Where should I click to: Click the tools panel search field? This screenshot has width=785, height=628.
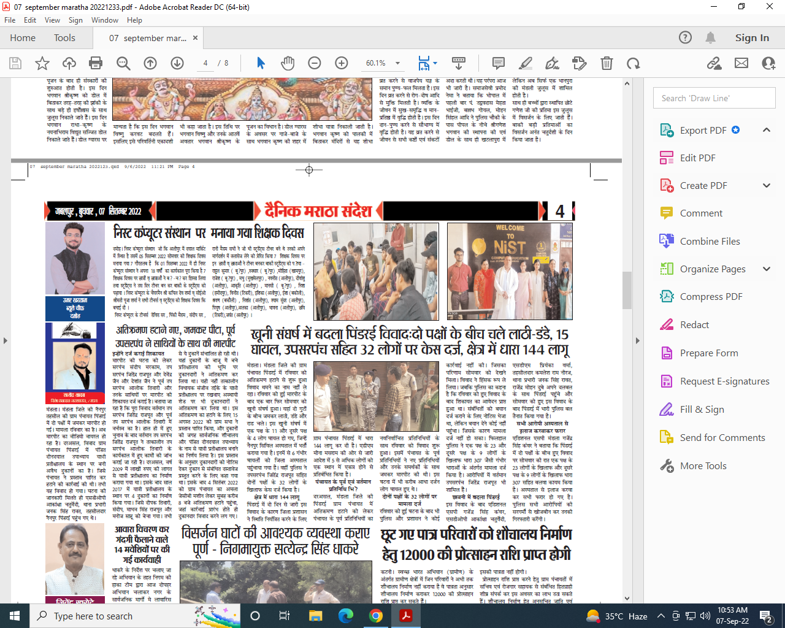pos(714,98)
